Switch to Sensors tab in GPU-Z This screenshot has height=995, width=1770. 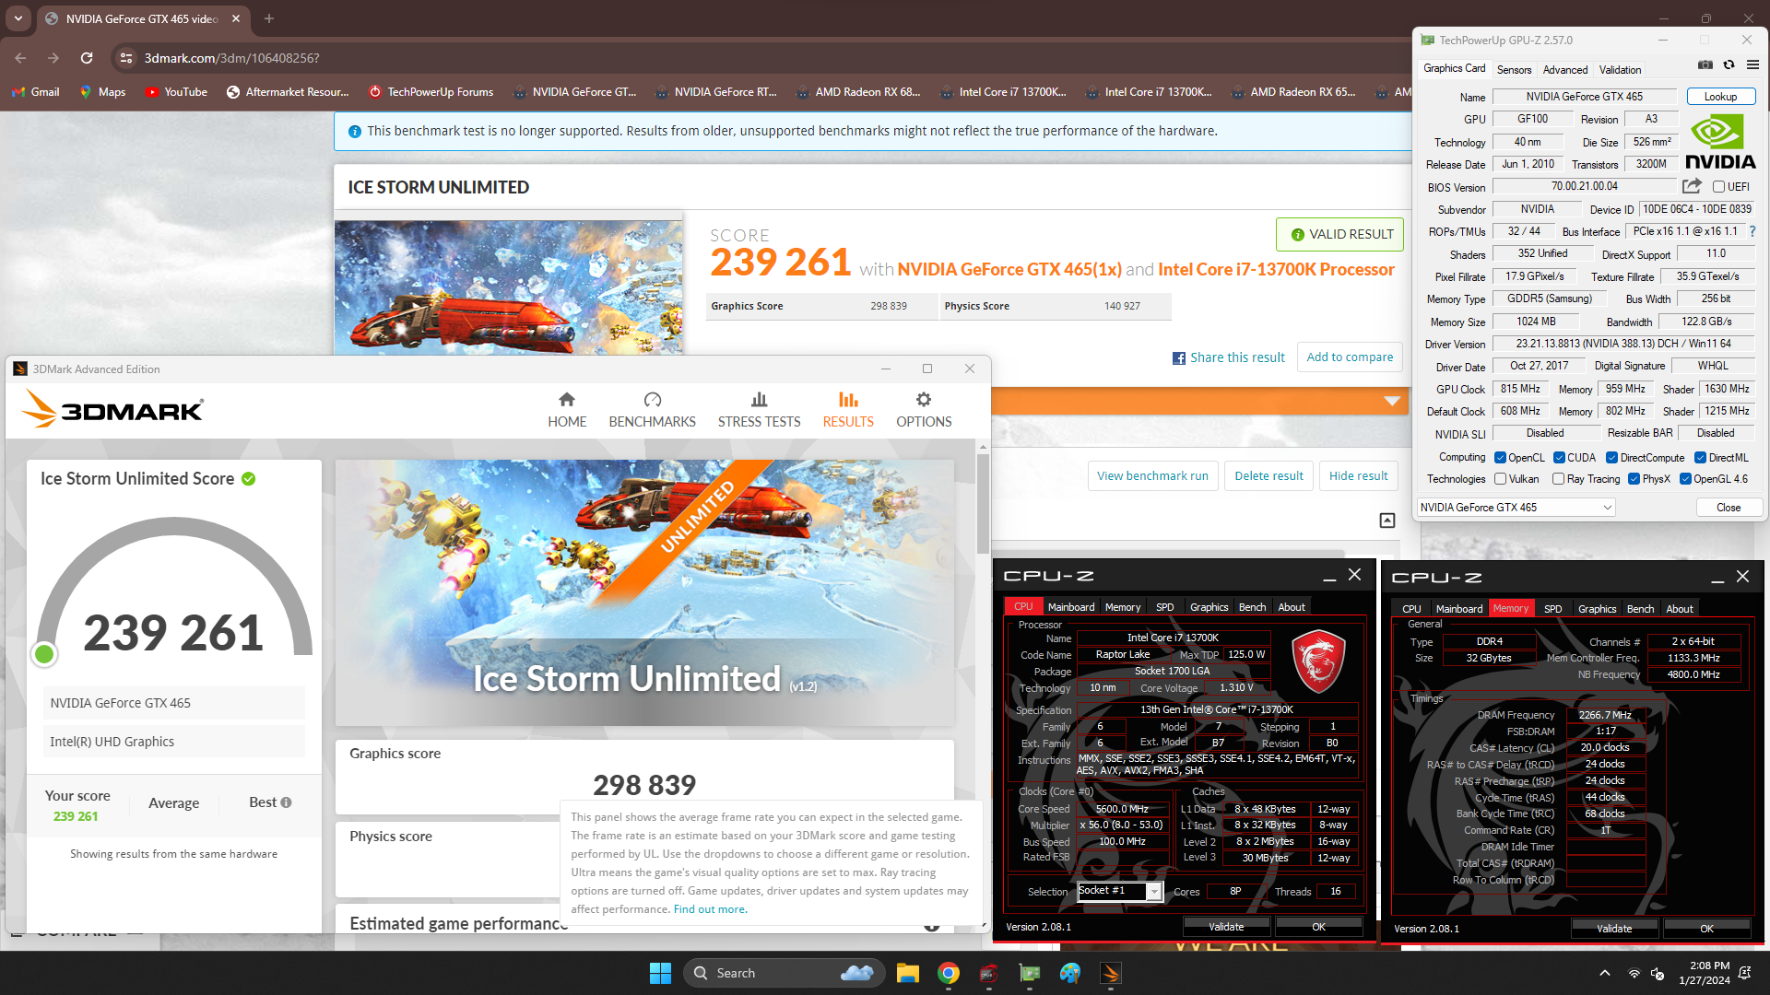[x=1514, y=70]
